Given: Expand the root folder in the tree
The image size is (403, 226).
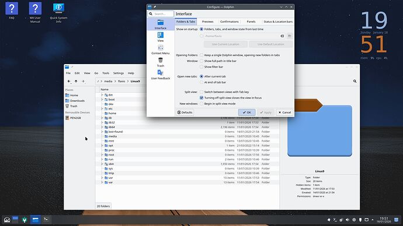Looking at the screenshot, I should click(102, 155).
